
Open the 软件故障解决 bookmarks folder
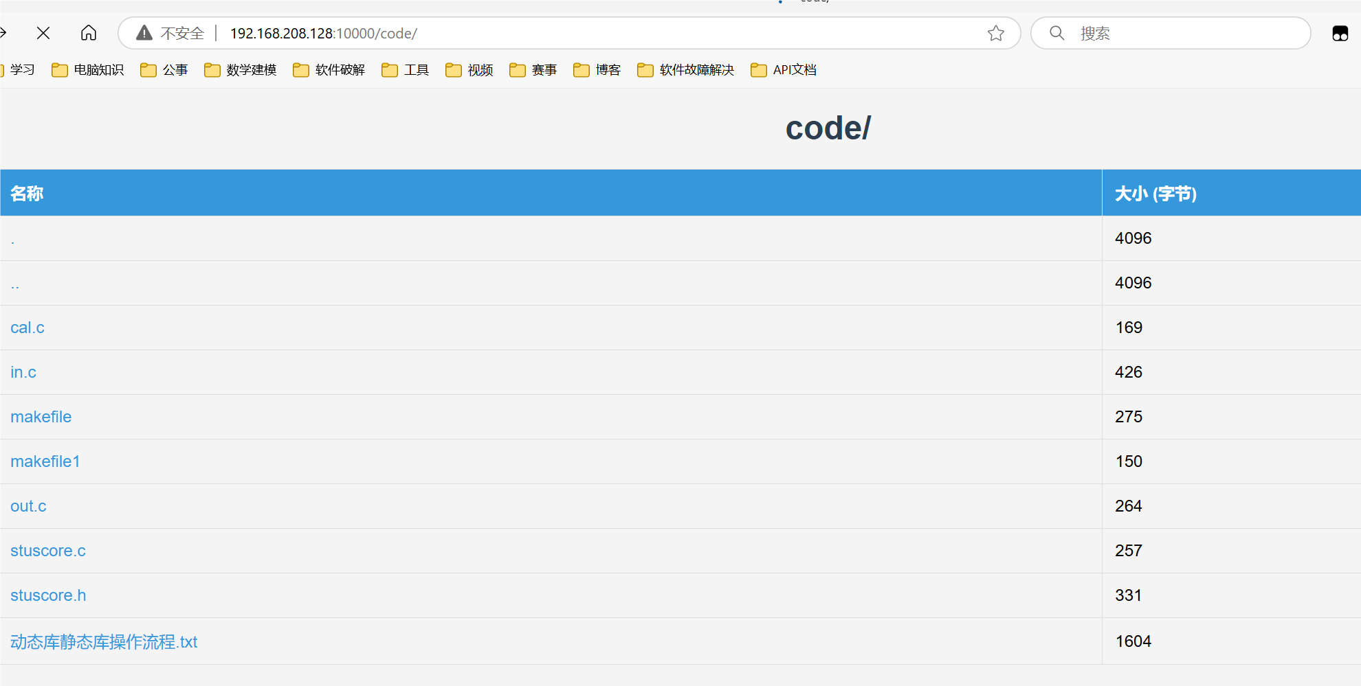pyautogui.click(x=686, y=69)
